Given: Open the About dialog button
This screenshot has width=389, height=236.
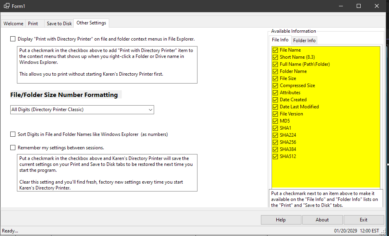Looking at the screenshot, I should (x=322, y=220).
